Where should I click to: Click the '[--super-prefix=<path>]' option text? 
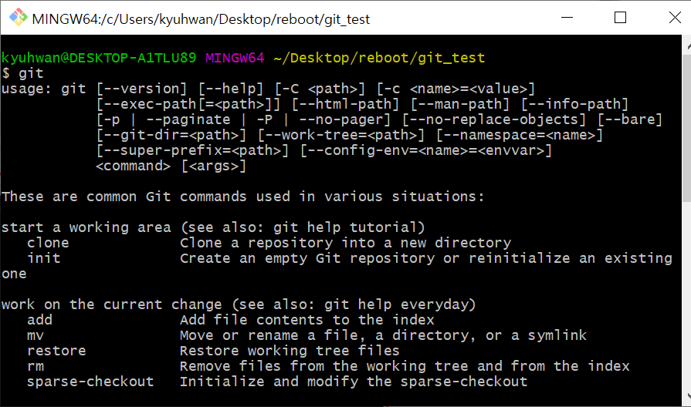pyautogui.click(x=192, y=150)
